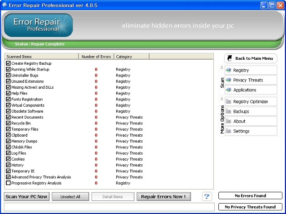Sort by Number of Errors column header
286x214 pixels.
pyautogui.click(x=96, y=57)
